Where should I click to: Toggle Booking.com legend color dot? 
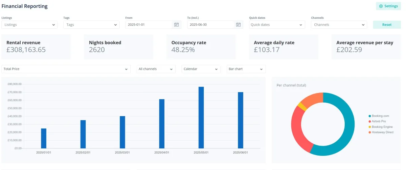point(370,116)
